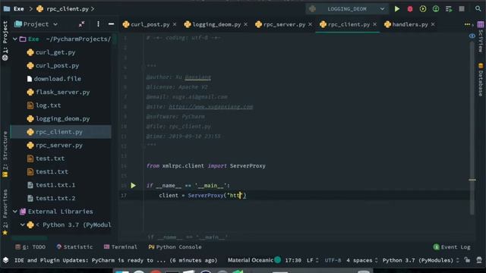Open rpc_server.py in project tree
This screenshot has width=486, height=273.
pyautogui.click(x=55, y=146)
